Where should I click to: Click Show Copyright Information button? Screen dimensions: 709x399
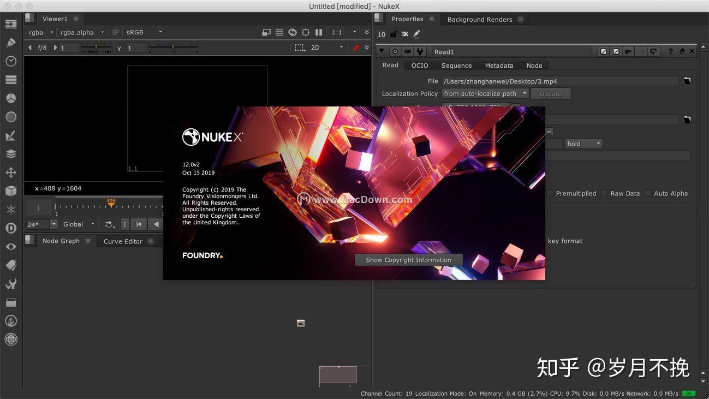tap(409, 260)
